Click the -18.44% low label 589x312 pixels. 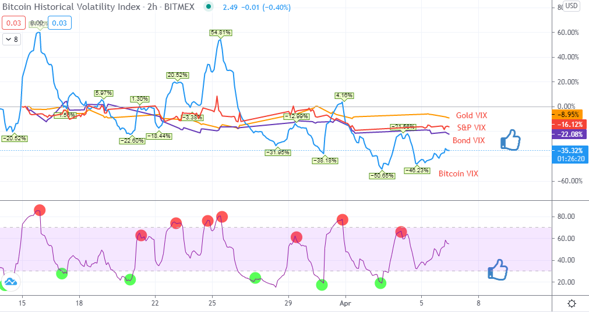coord(159,136)
